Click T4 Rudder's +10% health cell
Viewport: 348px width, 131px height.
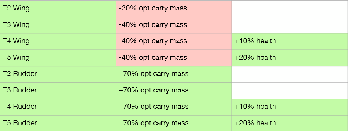pyautogui.click(x=290, y=107)
